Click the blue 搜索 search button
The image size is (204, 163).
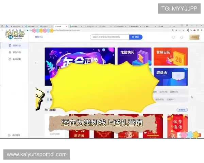pyautogui.click(x=136, y=37)
